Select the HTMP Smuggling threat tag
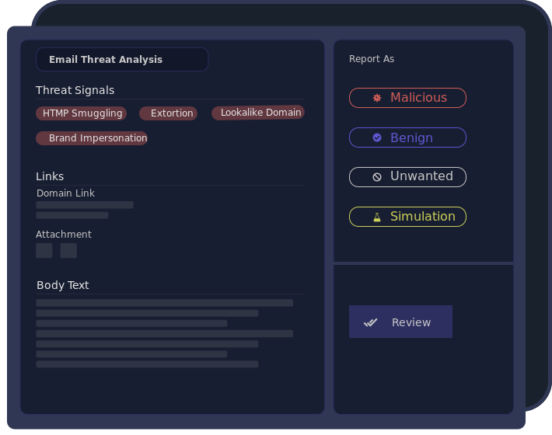The height and width of the screenshot is (435, 552). point(81,113)
